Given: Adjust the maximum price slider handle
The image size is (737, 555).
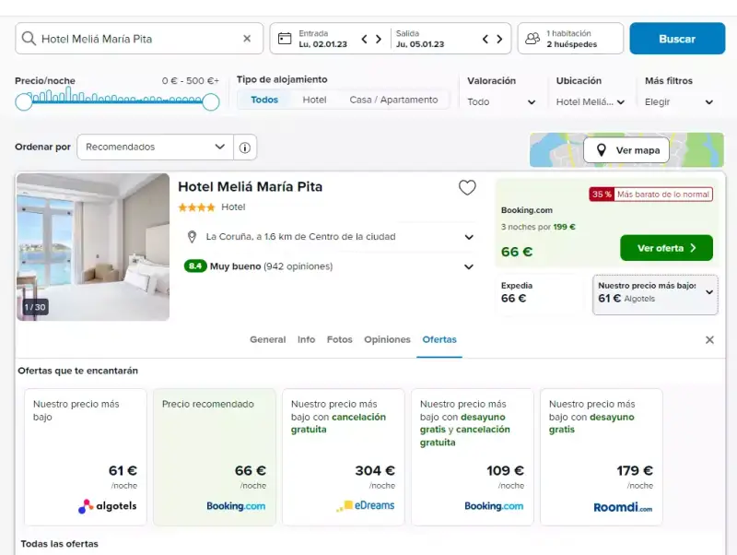Looking at the screenshot, I should click(211, 101).
